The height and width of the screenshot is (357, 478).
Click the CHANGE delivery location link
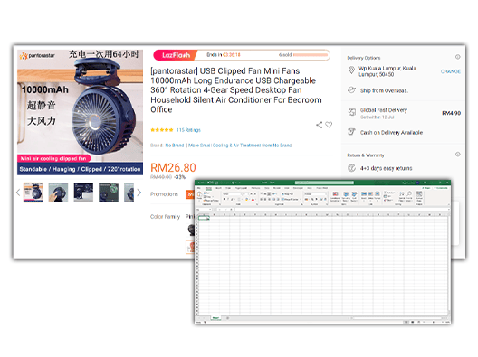(x=450, y=71)
